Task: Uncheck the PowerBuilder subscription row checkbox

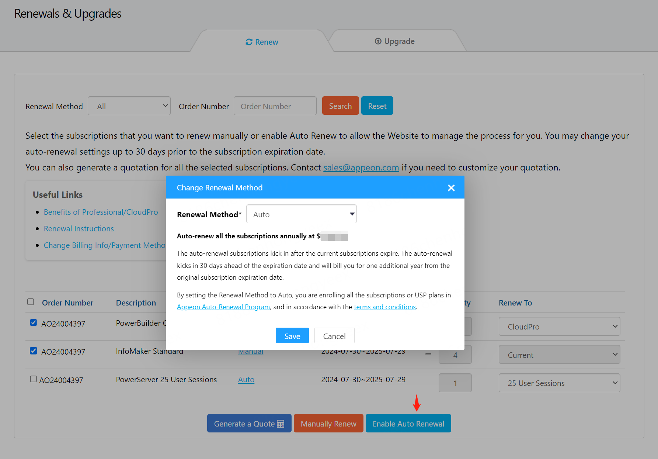Action: [x=34, y=322]
